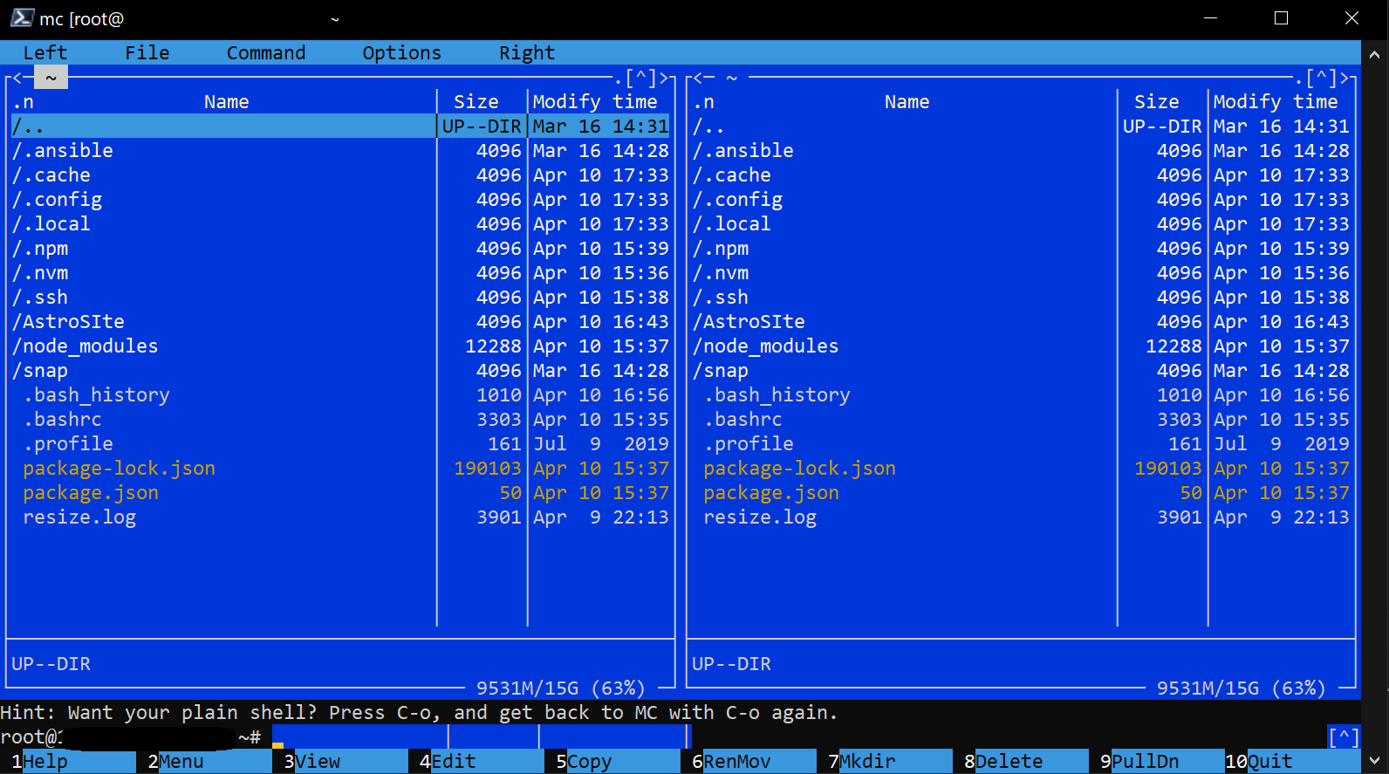Click command line [^] history button

coord(1344,737)
